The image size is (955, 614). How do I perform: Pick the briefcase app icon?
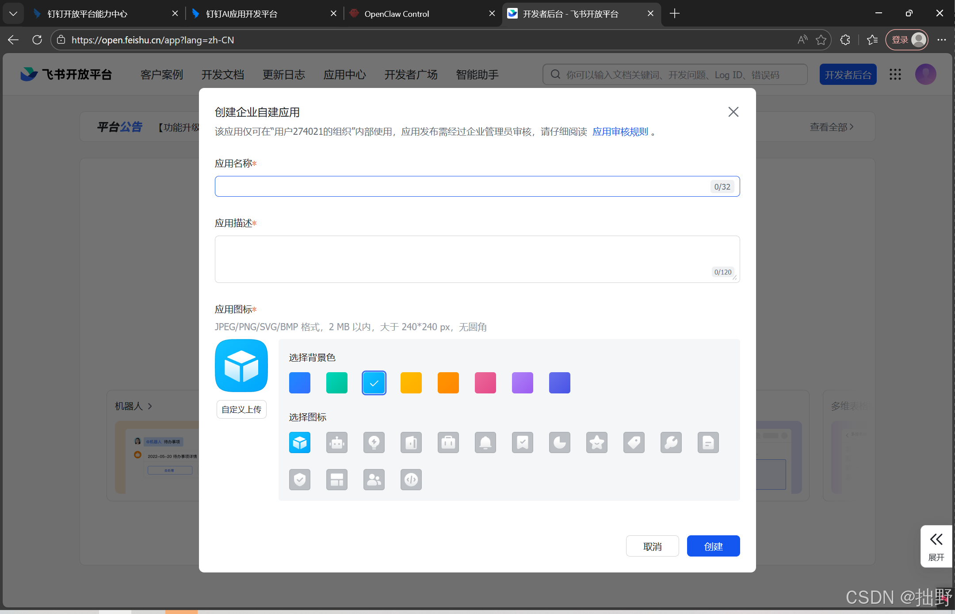click(x=448, y=442)
